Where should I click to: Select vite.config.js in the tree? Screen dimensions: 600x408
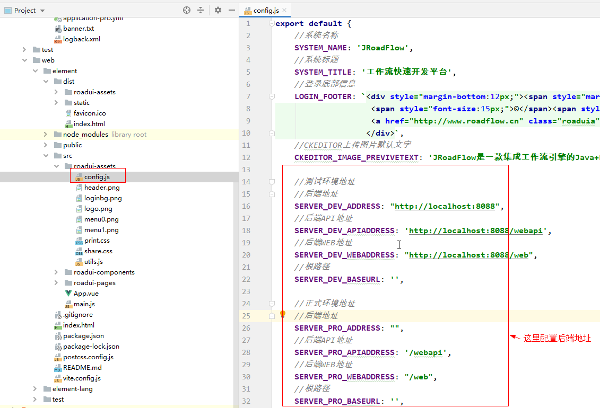click(x=82, y=378)
